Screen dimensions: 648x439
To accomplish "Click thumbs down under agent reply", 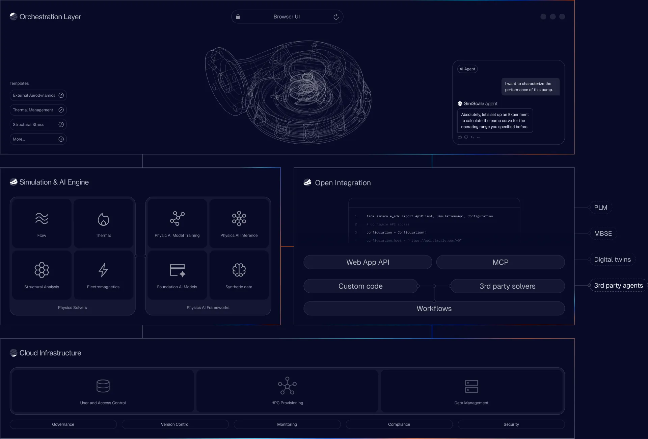I will pyautogui.click(x=466, y=137).
